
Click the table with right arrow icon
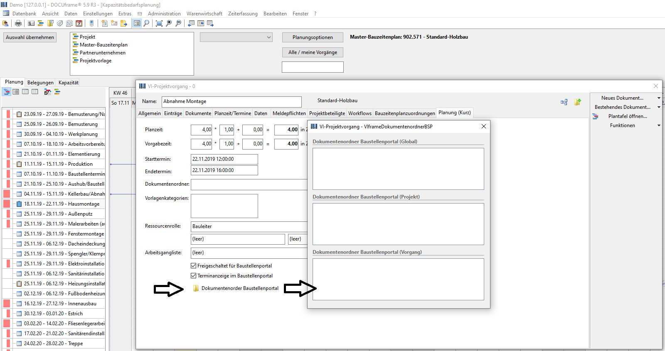click(x=210, y=23)
